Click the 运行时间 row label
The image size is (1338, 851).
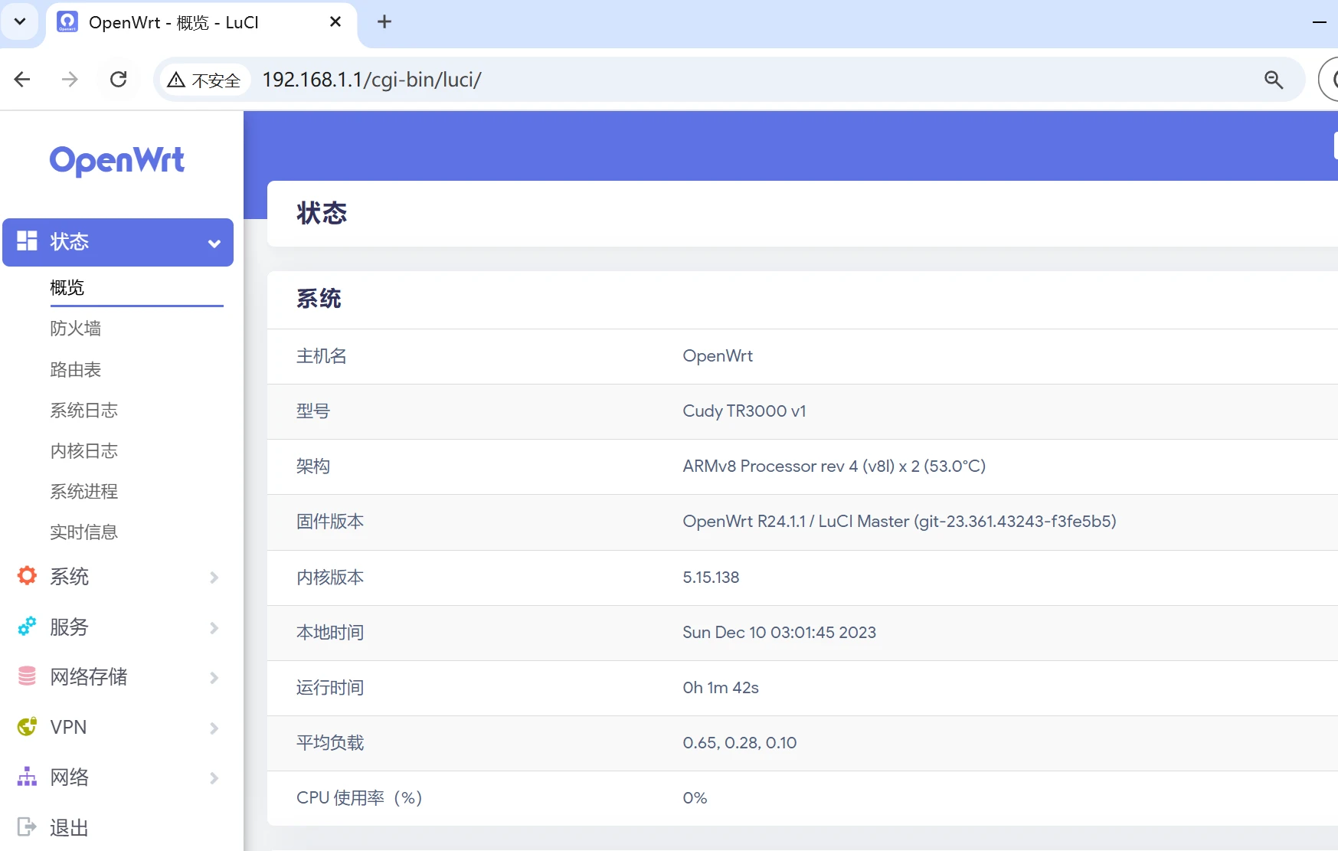(330, 688)
